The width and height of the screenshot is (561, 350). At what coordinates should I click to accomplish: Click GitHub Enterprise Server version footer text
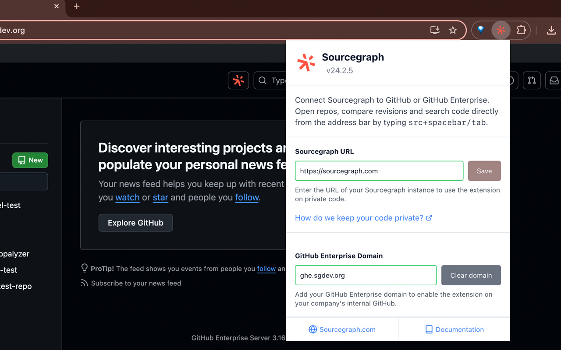coord(238,338)
